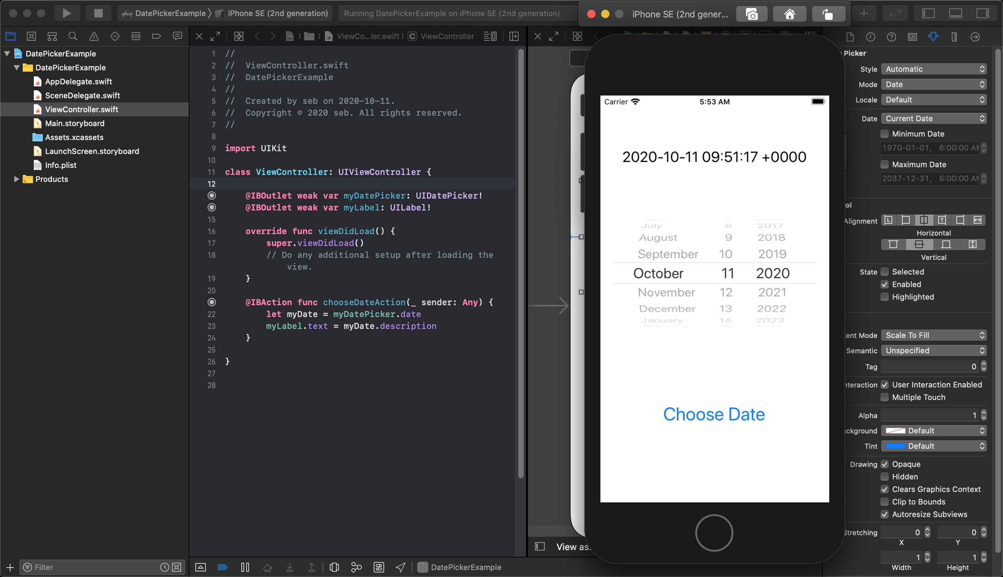
Task: Click the home button icon in simulator toolbar
Action: pos(789,14)
